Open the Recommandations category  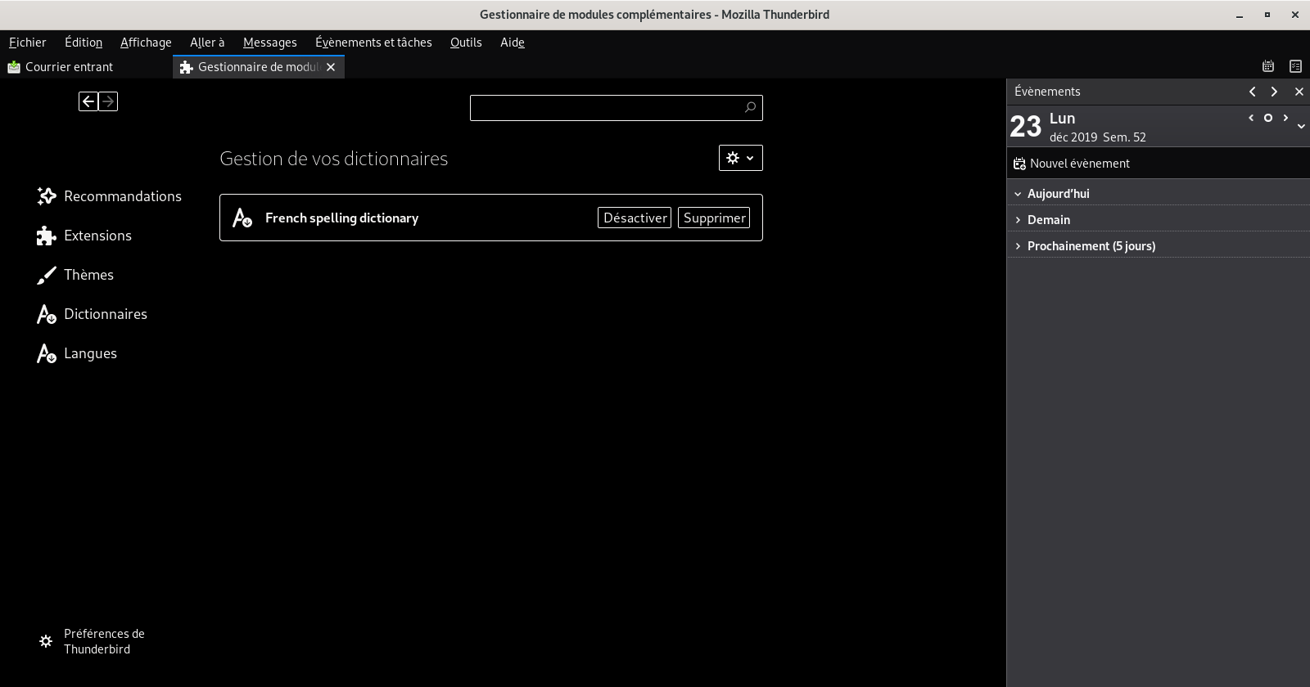point(110,196)
